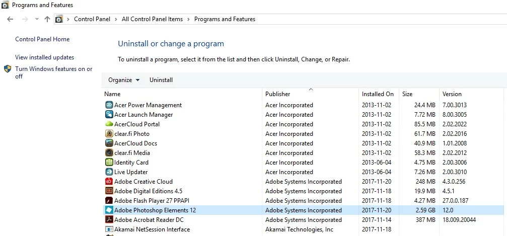Viewport: 507px width, 236px height.
Task: Navigate to All Control Panel Items breadcrumb
Action: [x=152, y=19]
